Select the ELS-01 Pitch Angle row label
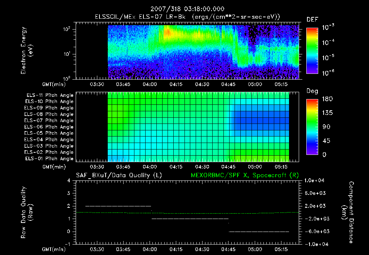 point(49,158)
